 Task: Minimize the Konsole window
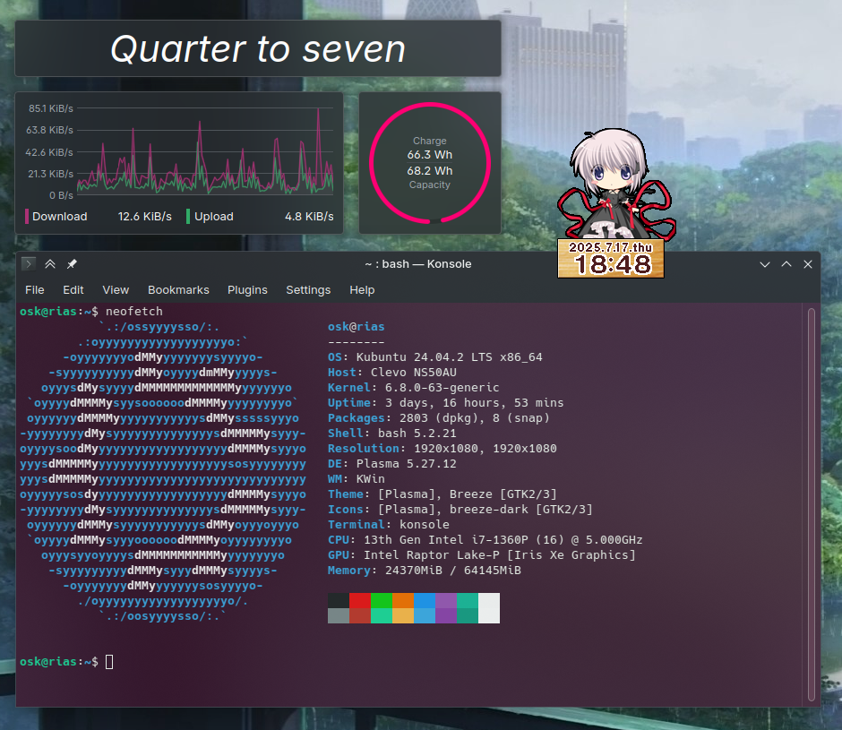pos(765,264)
